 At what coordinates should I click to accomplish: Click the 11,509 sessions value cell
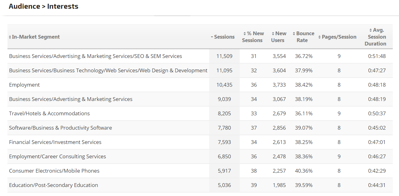click(224, 56)
